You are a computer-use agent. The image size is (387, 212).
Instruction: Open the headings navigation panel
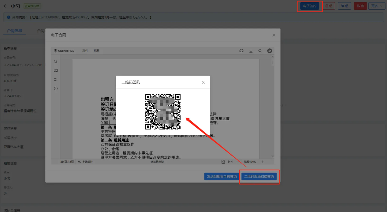(x=56, y=79)
